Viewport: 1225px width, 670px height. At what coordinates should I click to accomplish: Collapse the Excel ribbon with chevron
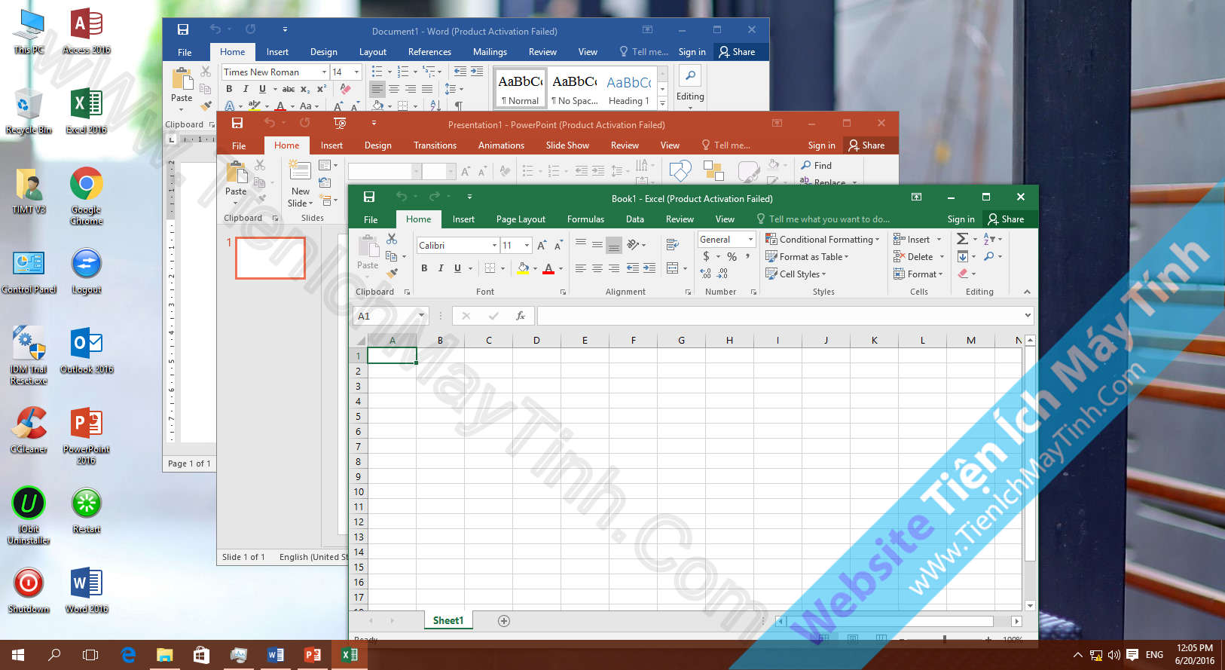click(x=1027, y=292)
